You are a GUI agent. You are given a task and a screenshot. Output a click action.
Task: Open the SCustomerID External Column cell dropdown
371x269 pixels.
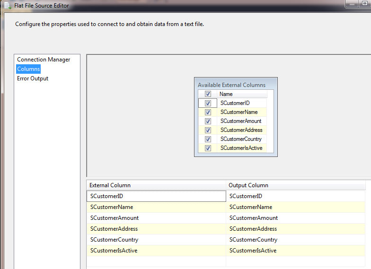point(156,196)
